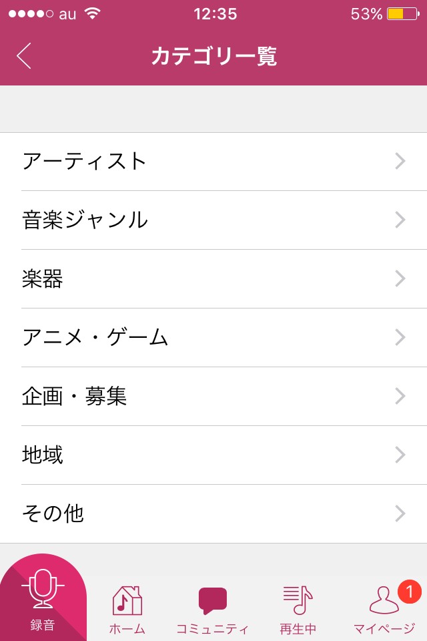Tap the back arrow in header
The height and width of the screenshot is (641, 427).
tap(24, 56)
